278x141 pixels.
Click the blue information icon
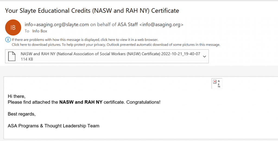(8, 40)
